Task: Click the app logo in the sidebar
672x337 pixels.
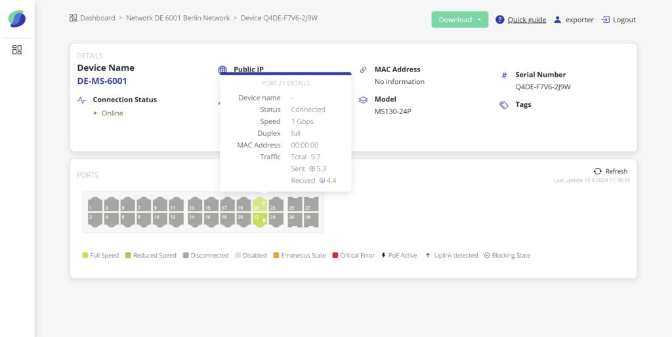Action: click(17, 19)
